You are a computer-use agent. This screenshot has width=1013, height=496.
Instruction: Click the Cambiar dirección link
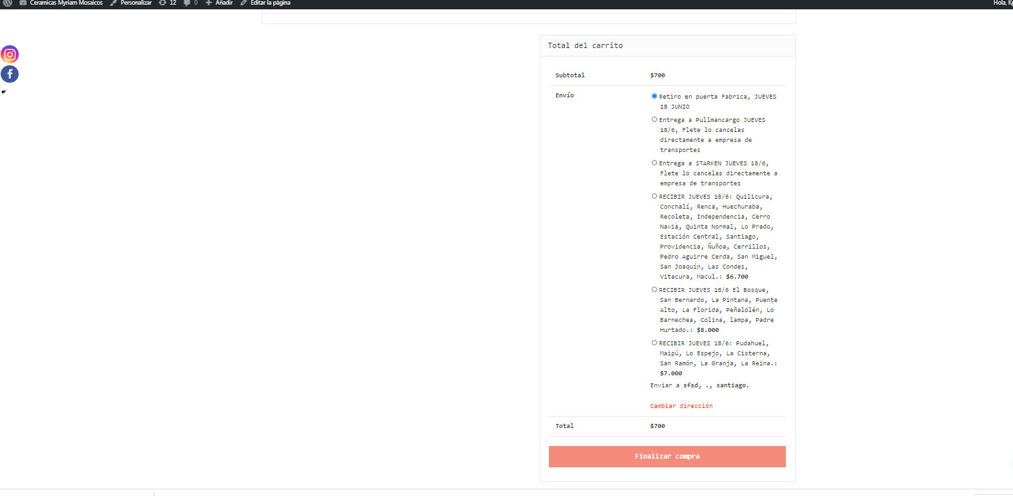click(x=681, y=406)
